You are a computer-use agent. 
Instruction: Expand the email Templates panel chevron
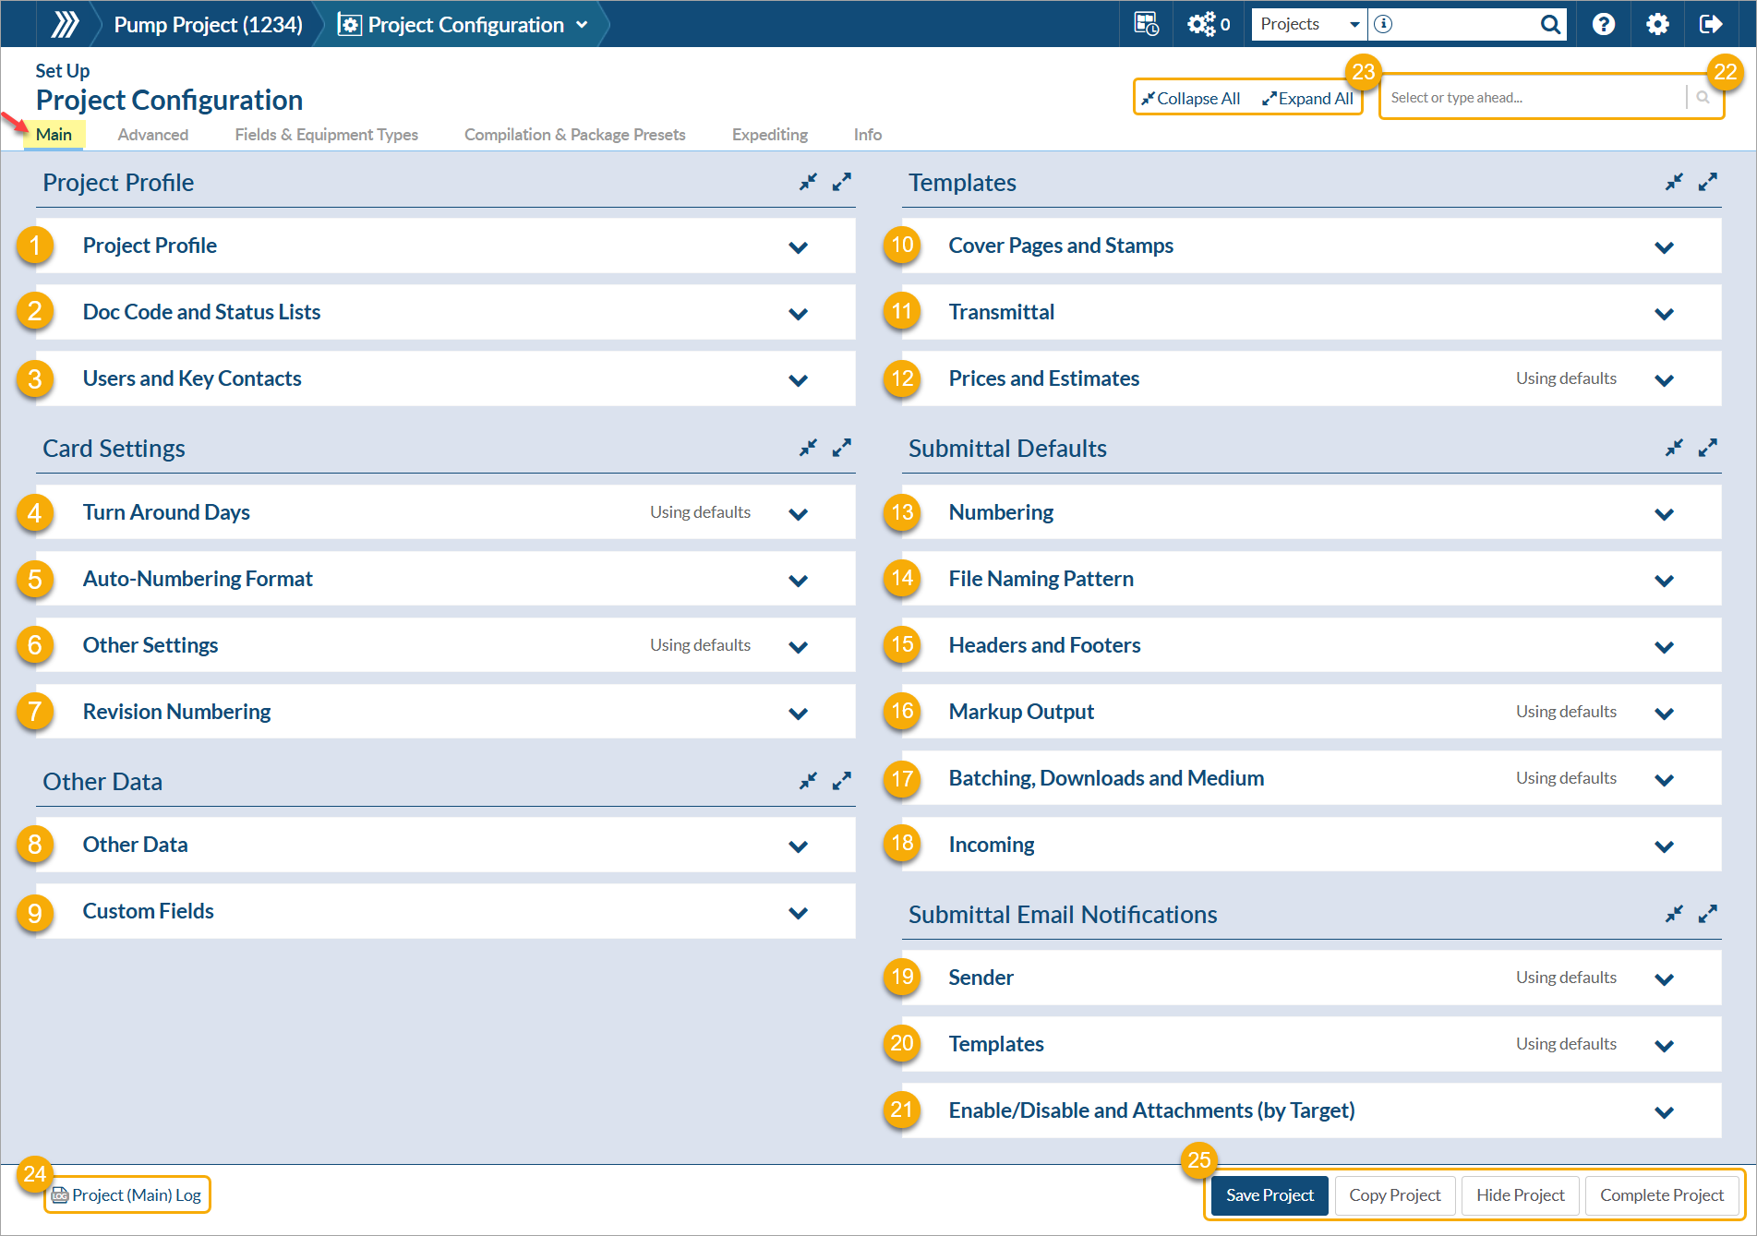click(x=1665, y=1046)
